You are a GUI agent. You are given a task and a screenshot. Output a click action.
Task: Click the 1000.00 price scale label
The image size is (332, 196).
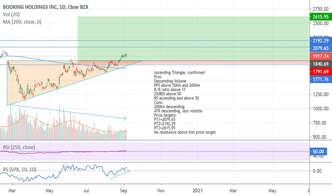321,108
